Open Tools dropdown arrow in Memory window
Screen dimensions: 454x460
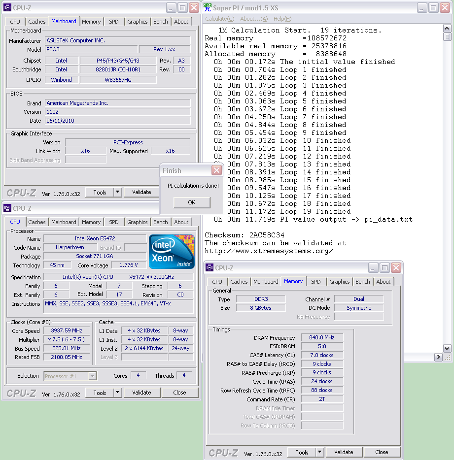point(319,452)
